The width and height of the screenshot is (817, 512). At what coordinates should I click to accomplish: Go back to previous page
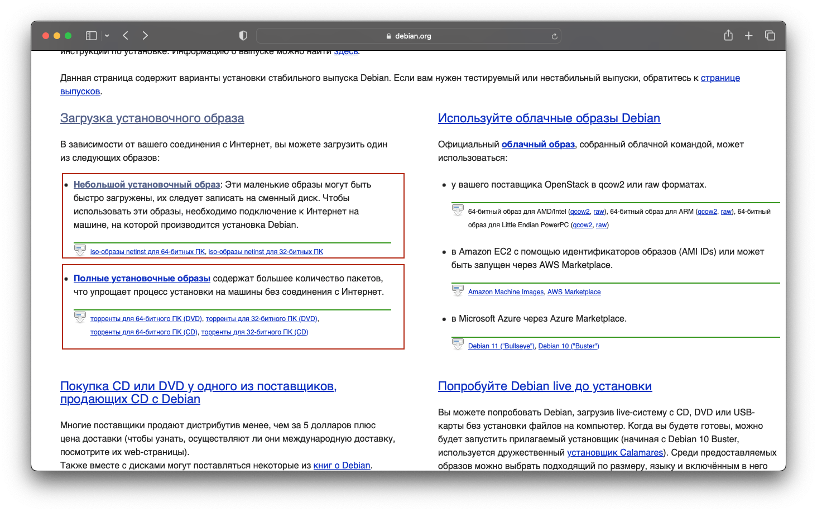pos(126,36)
